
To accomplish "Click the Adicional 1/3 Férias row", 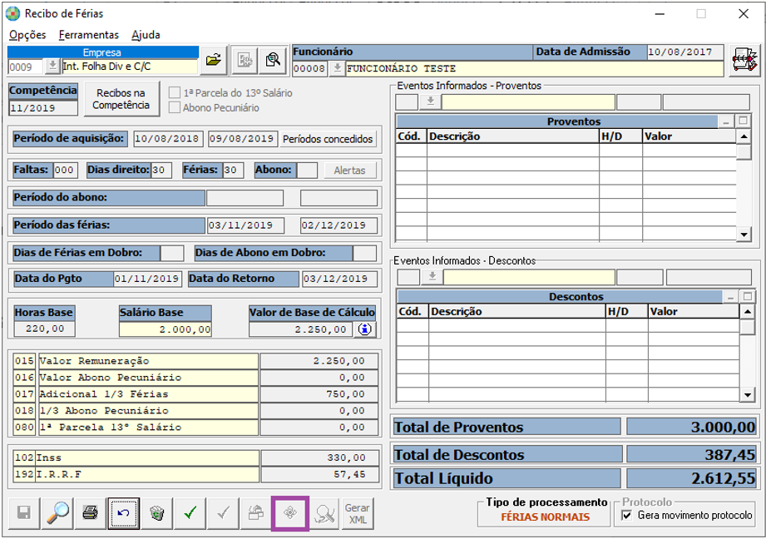I will (196, 394).
